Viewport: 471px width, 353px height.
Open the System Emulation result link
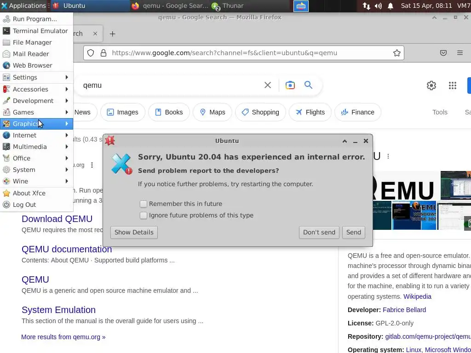(58, 310)
